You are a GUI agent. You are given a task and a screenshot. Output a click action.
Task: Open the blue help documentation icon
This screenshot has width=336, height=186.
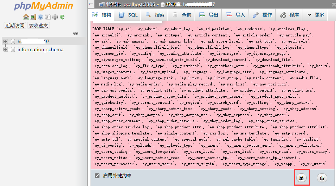[41, 17]
